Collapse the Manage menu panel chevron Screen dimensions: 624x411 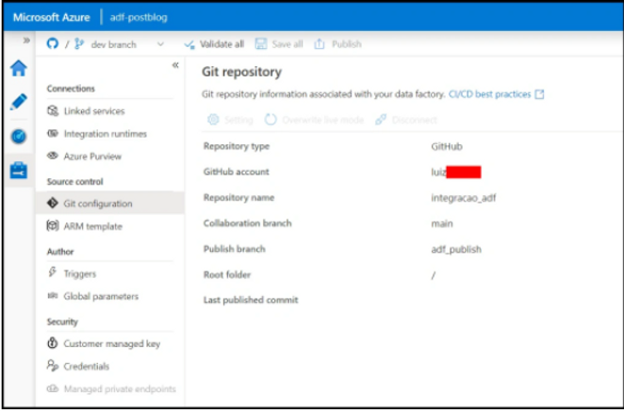coord(175,65)
